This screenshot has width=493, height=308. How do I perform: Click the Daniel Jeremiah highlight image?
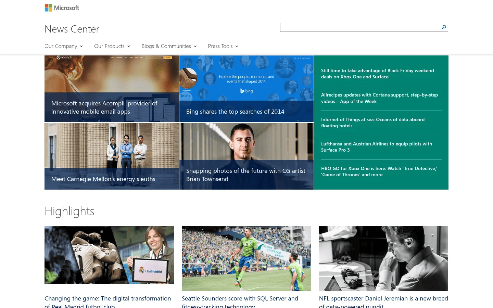coord(383,258)
